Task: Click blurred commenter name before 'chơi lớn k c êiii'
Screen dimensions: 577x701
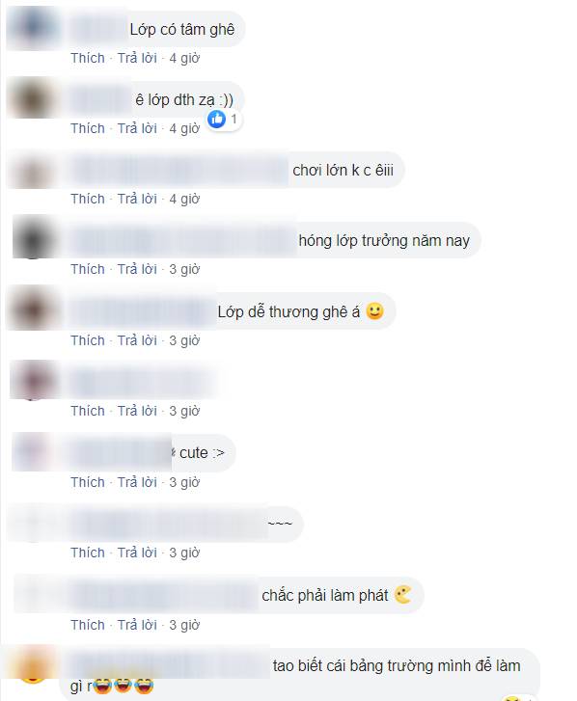Action: pyautogui.click(x=179, y=171)
